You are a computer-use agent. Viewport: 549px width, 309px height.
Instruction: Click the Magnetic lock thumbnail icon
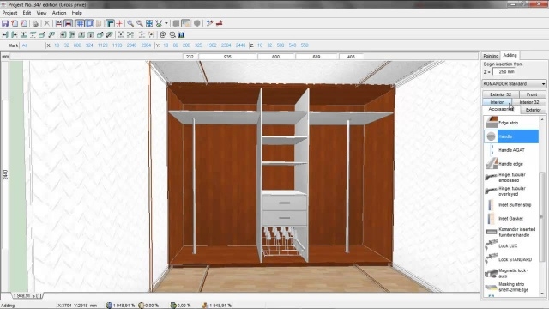point(492,273)
